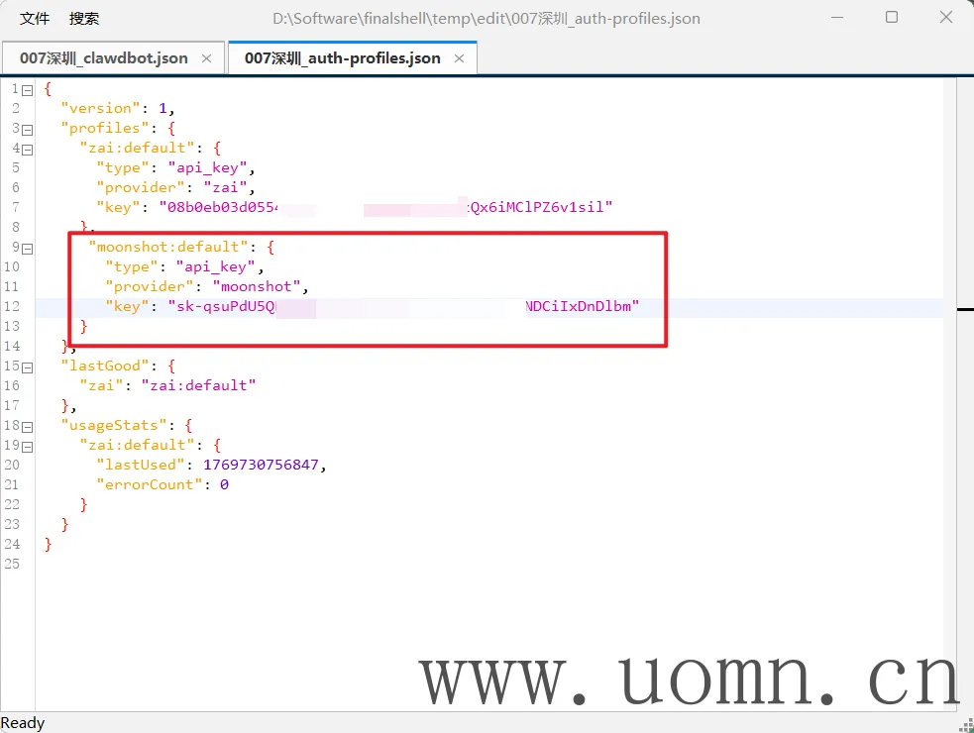
Task: Click line number 25 in the gutter
Action: coord(12,564)
